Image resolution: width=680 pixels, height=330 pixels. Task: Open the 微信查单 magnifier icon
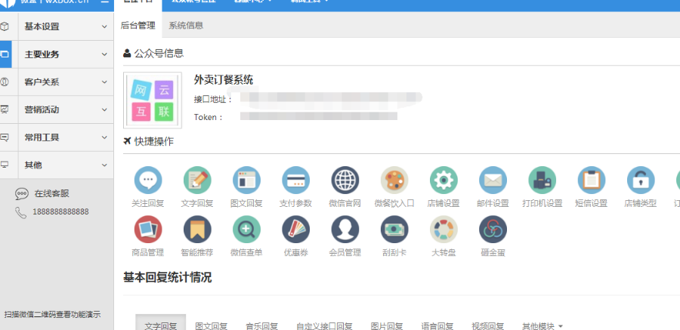pos(246,230)
